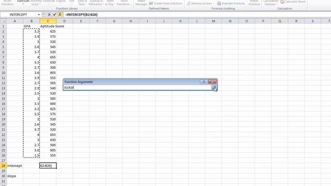Open the Name Manager

click(141, 3)
